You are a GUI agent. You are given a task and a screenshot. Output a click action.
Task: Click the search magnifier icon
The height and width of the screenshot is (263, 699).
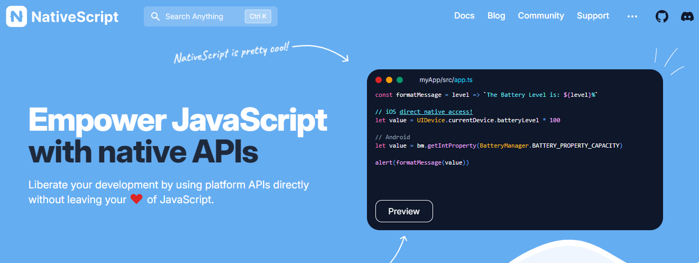pos(155,16)
